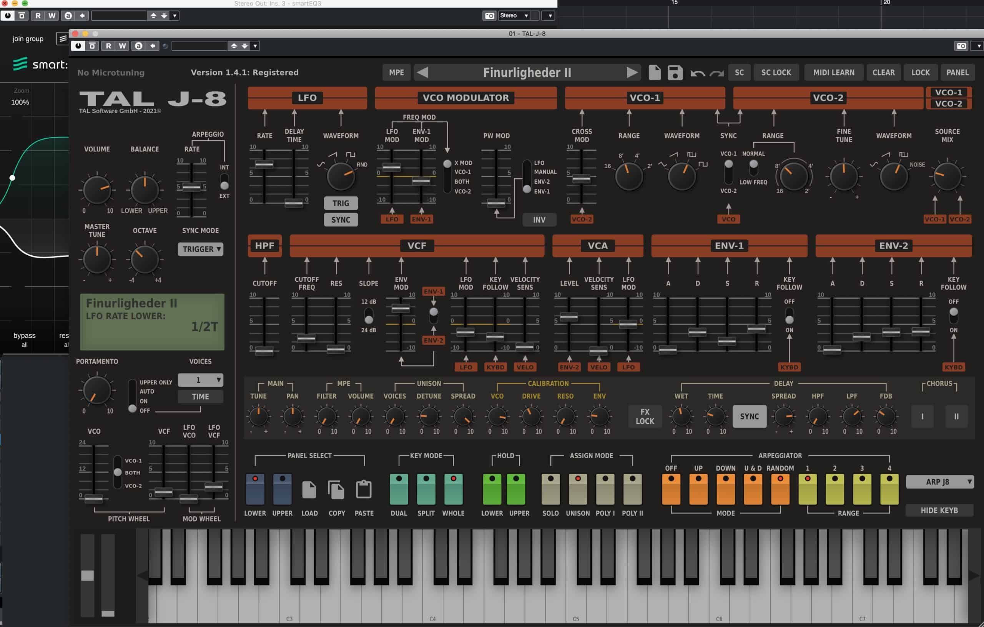Click the VCF CUTOFF FREQ slider handle
984x627 pixels.
(306, 338)
